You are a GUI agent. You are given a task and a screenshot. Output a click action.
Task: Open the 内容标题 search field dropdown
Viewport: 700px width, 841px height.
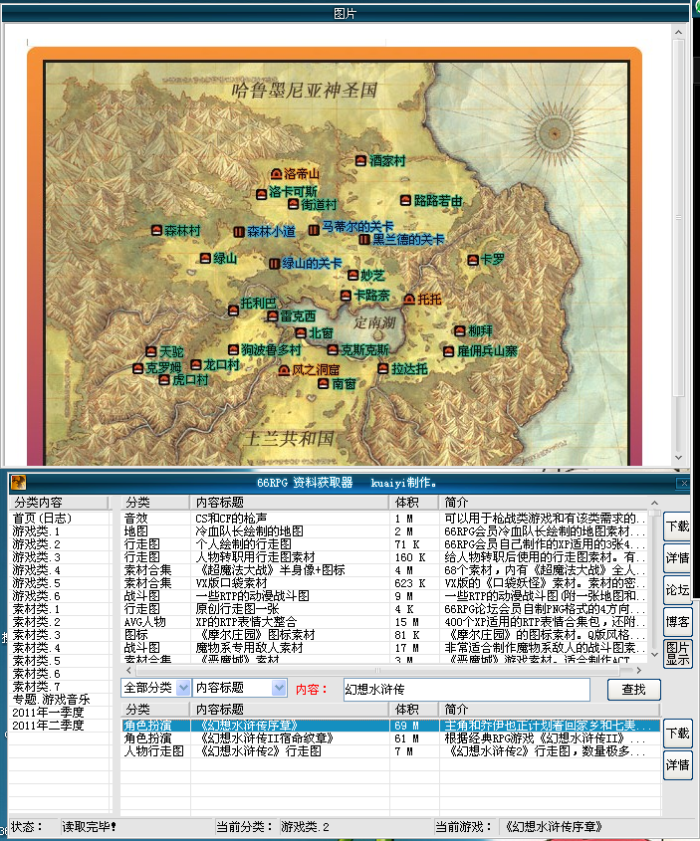[279, 688]
